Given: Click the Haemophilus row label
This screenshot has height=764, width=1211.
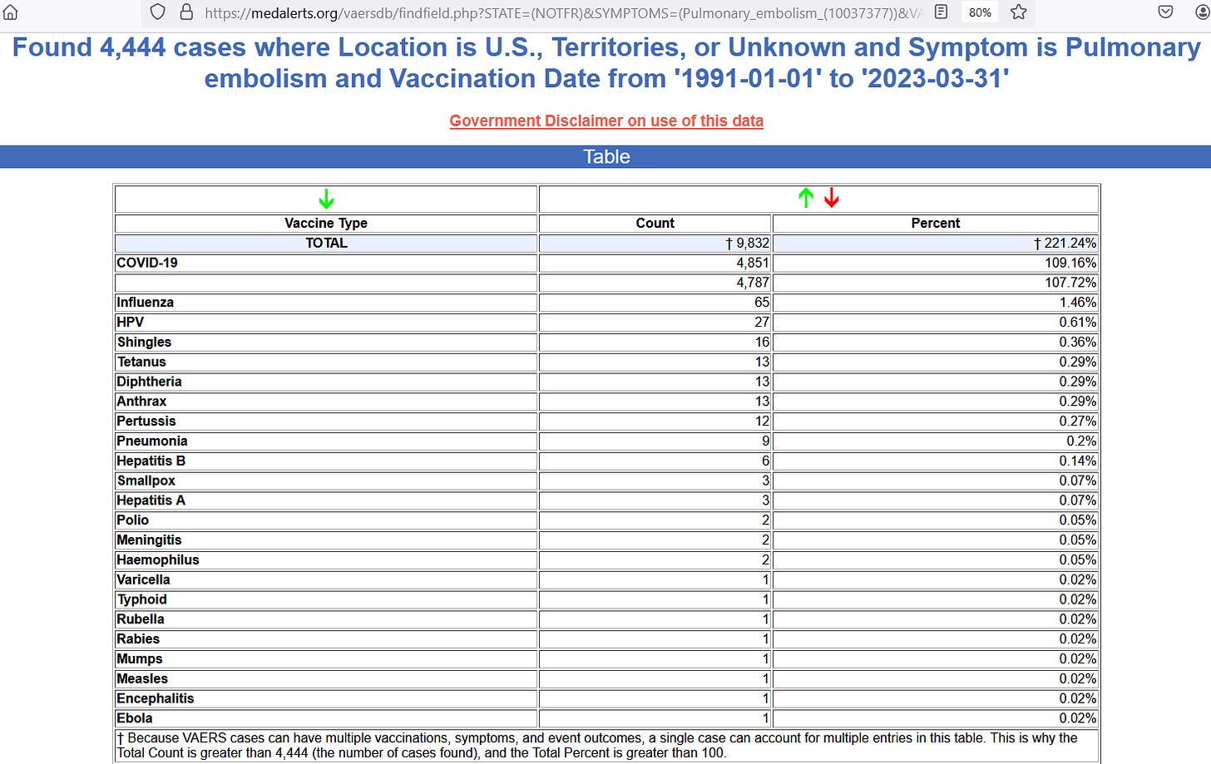Looking at the screenshot, I should (158, 560).
